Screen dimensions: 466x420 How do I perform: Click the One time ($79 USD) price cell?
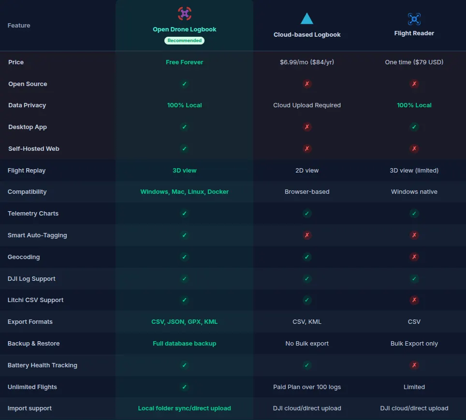(414, 62)
